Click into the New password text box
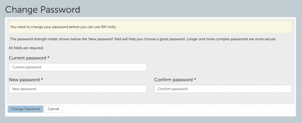Screen dimensions: 302x123 (78, 89)
